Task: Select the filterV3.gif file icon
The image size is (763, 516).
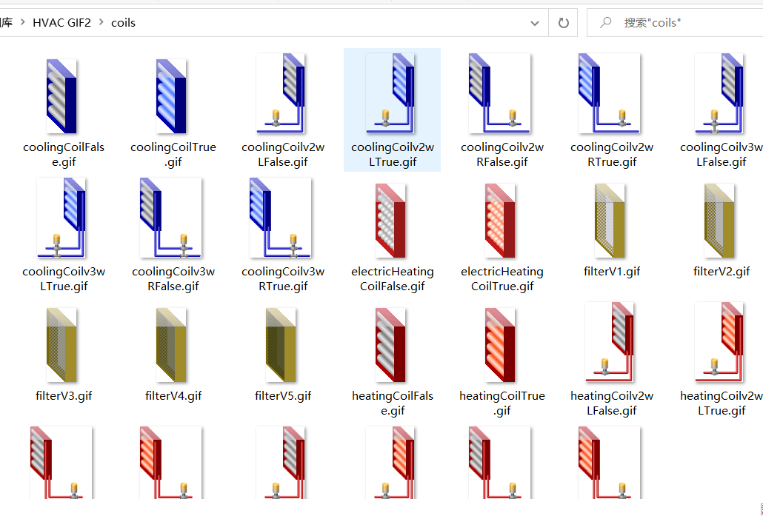Action: coord(61,345)
